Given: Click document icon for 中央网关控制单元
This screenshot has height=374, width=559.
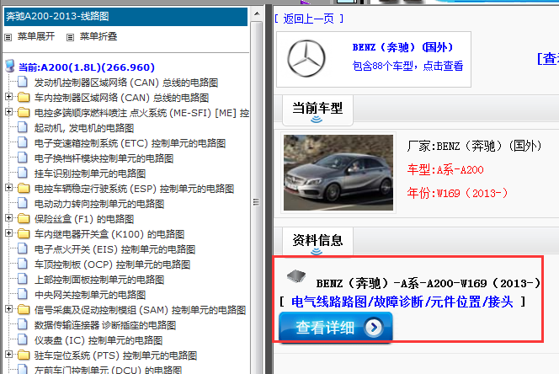Looking at the screenshot, I should pos(23,294).
